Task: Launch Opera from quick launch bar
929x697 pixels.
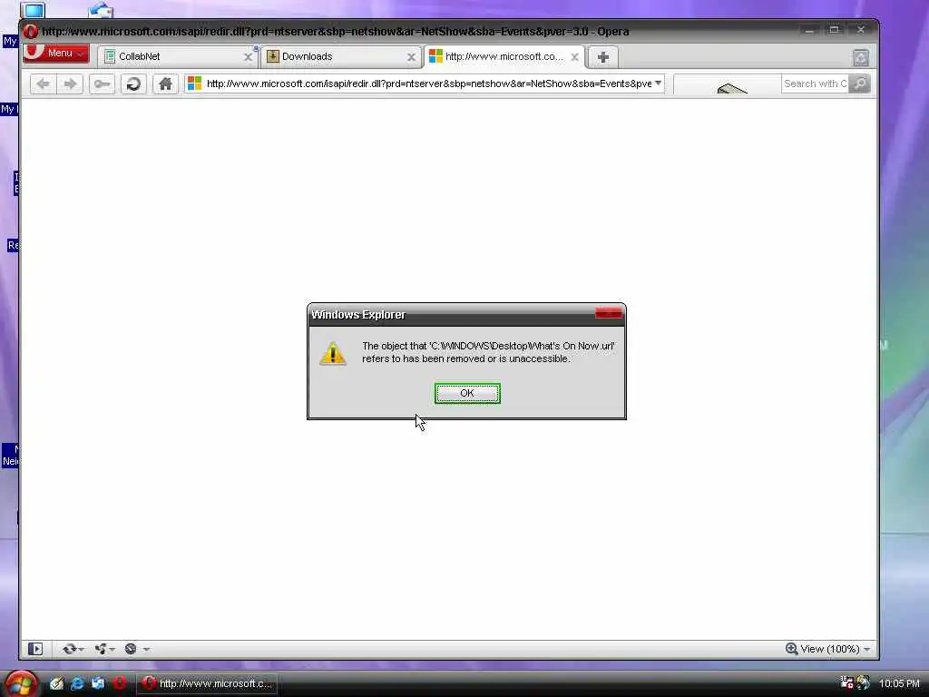Action: click(x=119, y=683)
